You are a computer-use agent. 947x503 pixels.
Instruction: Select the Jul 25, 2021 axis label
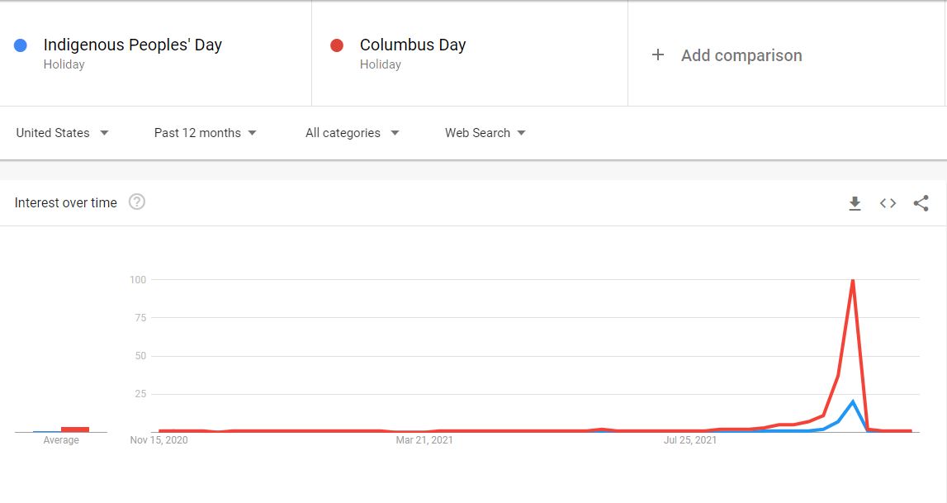click(x=690, y=440)
